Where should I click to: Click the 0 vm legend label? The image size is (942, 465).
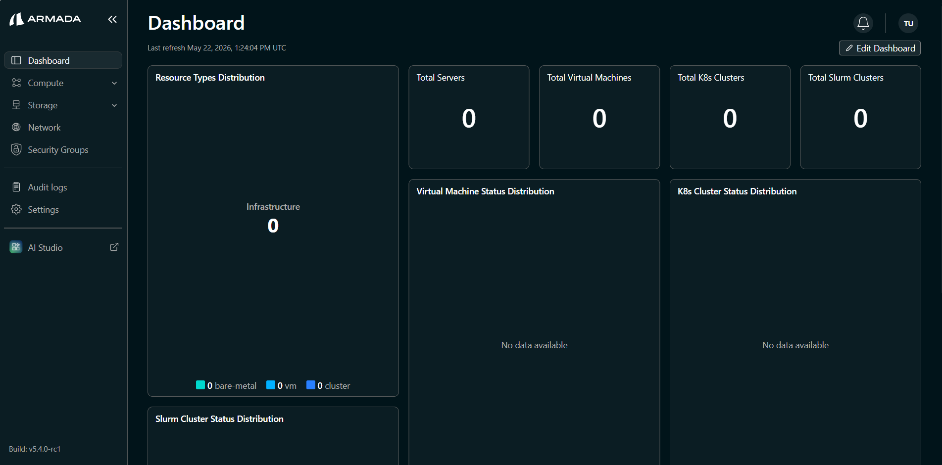point(287,385)
